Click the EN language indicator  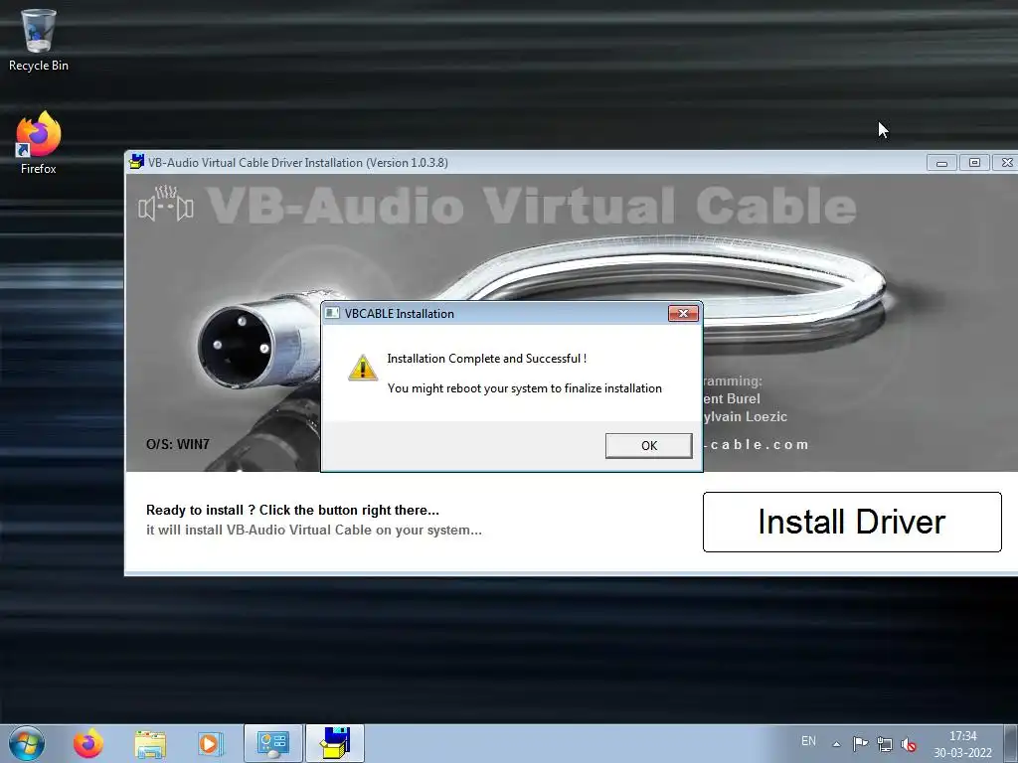point(808,741)
